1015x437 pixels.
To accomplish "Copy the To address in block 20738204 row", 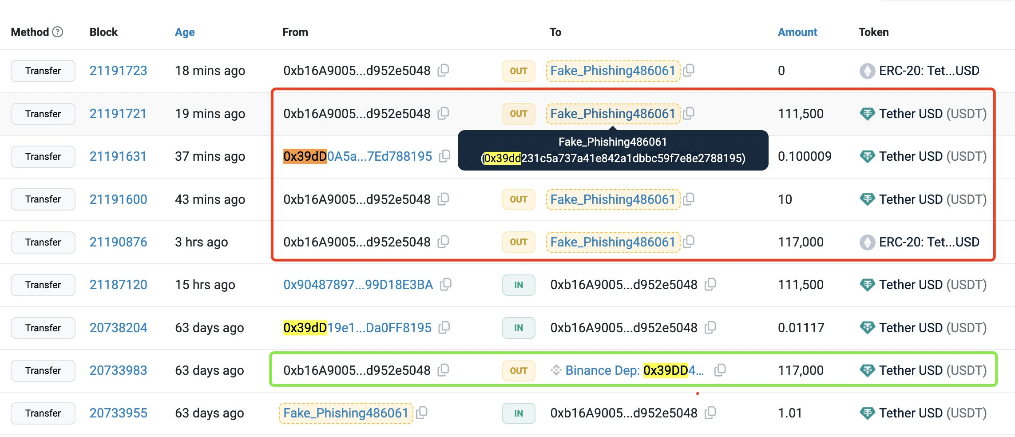I will pos(711,327).
